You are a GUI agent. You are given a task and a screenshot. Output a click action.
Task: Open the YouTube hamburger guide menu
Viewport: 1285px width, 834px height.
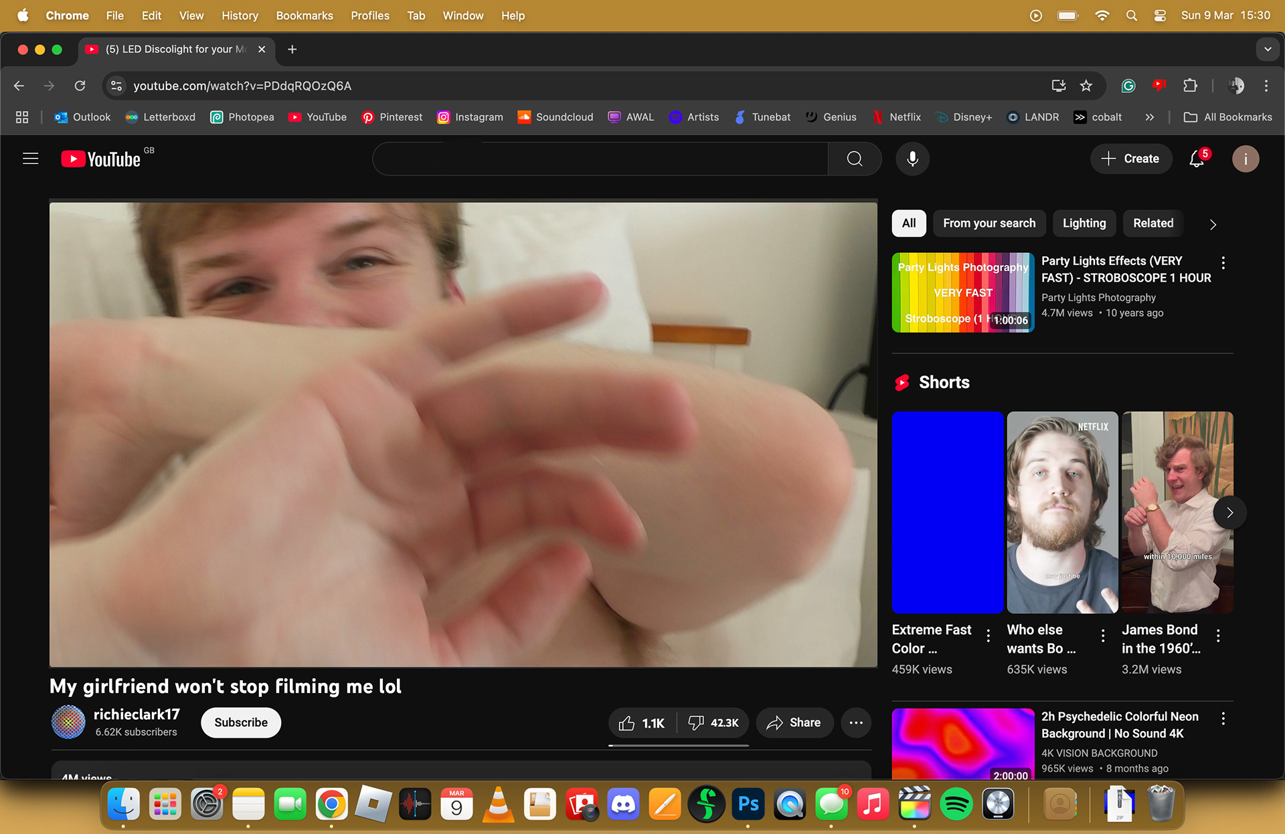31,159
